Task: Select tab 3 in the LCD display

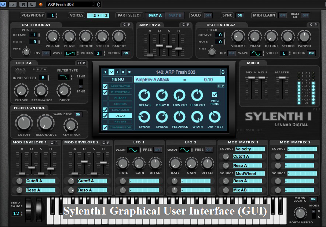Action: click(x=117, y=72)
